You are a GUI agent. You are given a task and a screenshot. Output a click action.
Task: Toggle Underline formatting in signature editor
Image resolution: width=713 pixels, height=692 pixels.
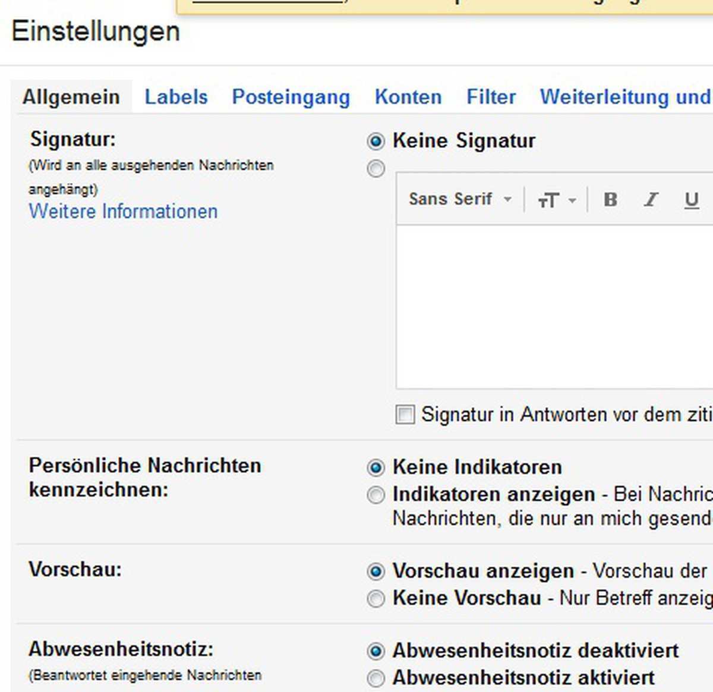[x=691, y=200]
